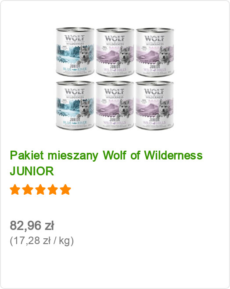The height and width of the screenshot is (289, 230).
Task: Click empty card area below unit price
Action: point(115,267)
